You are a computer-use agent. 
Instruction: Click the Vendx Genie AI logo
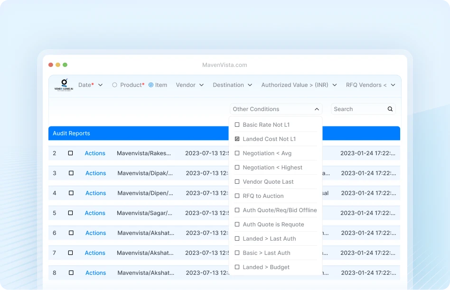coord(64,84)
